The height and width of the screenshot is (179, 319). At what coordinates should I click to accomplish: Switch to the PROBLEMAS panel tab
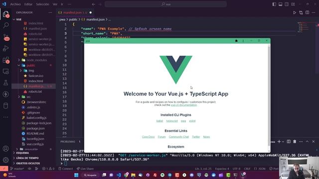(68, 142)
